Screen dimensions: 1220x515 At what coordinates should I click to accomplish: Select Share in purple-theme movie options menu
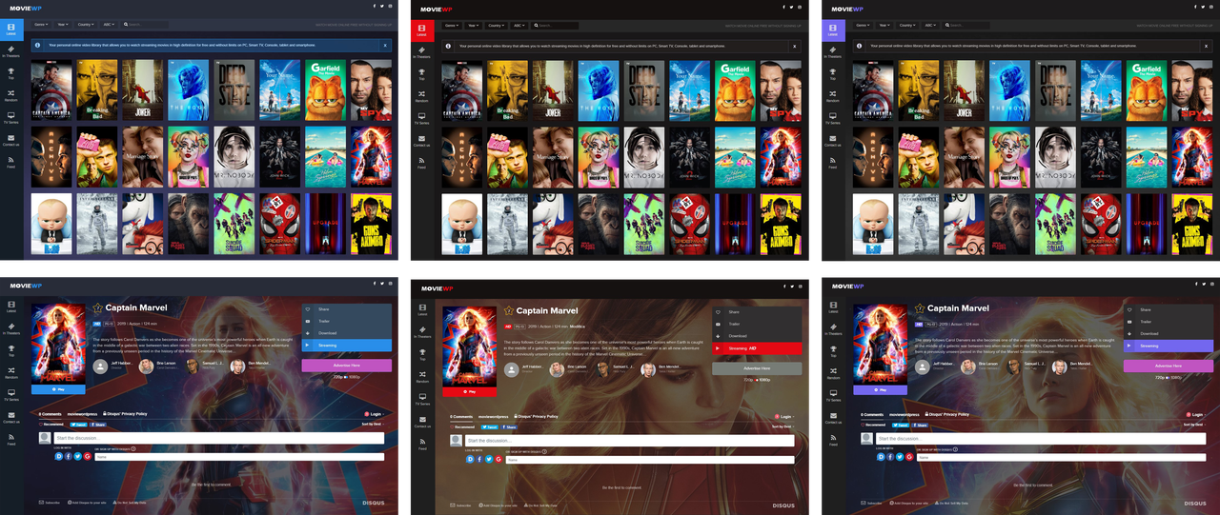[1169, 309]
